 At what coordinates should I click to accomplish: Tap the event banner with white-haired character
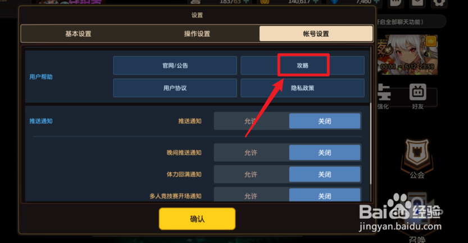tap(407, 55)
